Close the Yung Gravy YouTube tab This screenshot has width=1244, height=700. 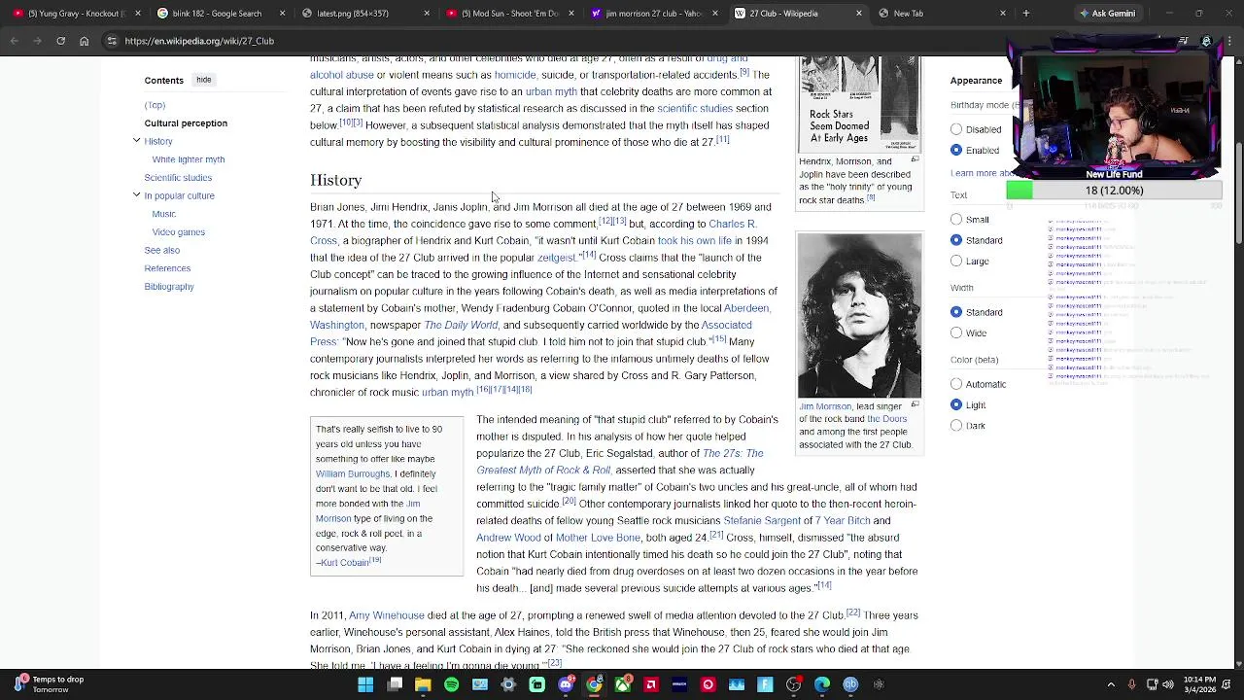coord(137,14)
